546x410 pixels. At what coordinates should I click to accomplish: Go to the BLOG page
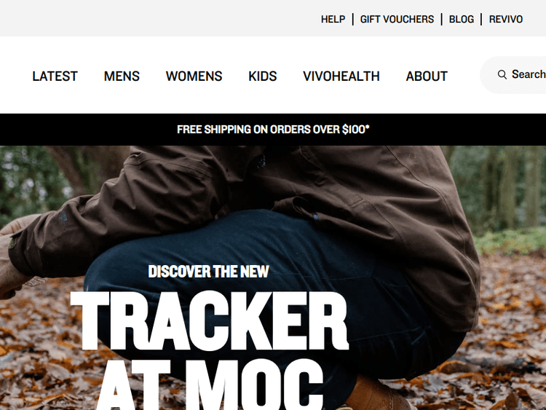click(x=462, y=19)
